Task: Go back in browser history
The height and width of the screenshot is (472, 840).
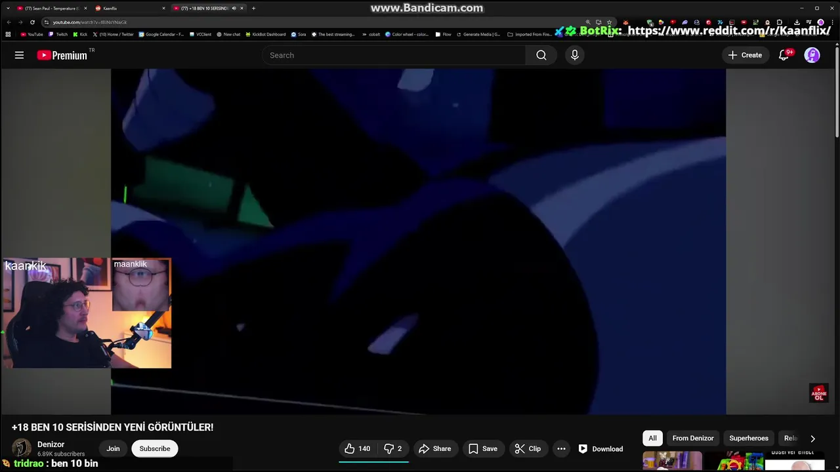Action: [9, 22]
